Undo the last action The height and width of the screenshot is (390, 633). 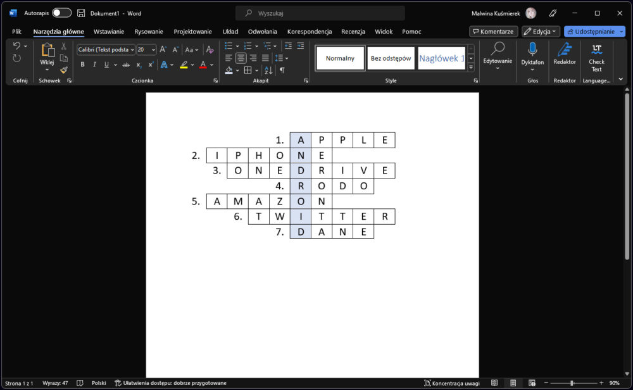(16, 46)
